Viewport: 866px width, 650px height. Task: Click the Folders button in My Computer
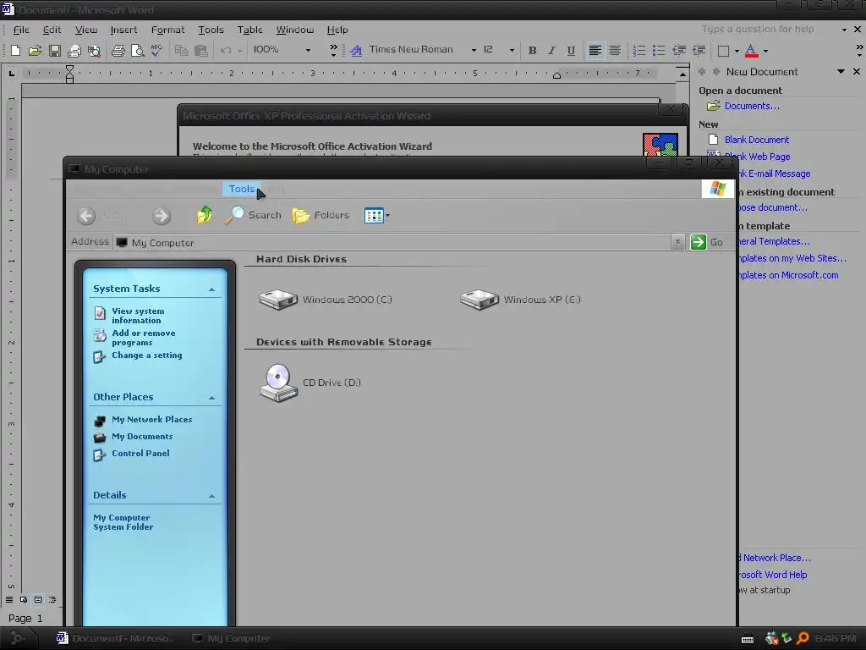click(x=321, y=215)
